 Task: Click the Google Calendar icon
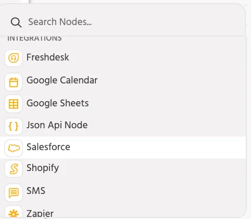(14, 82)
